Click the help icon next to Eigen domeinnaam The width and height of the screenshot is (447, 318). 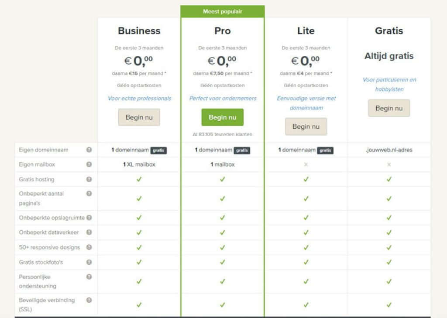(89, 150)
